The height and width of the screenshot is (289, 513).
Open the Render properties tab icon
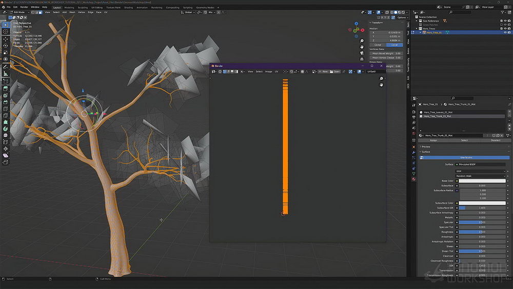pos(414,112)
